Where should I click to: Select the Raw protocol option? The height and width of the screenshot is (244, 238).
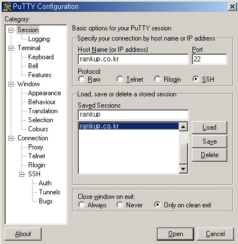82,79
